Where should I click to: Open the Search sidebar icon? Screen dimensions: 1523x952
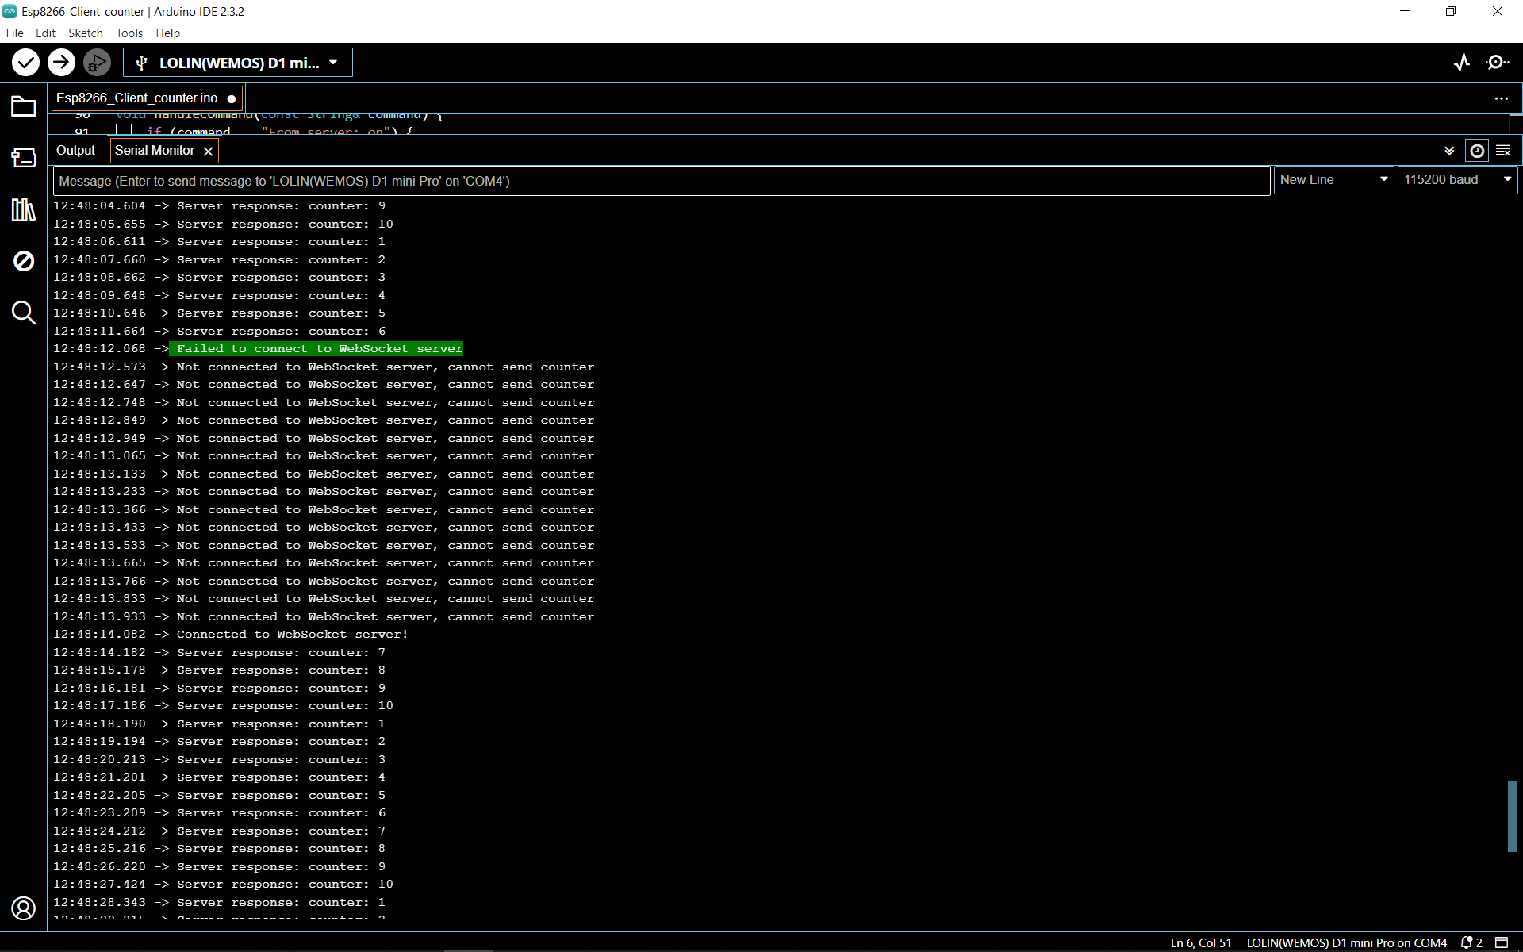pos(23,313)
